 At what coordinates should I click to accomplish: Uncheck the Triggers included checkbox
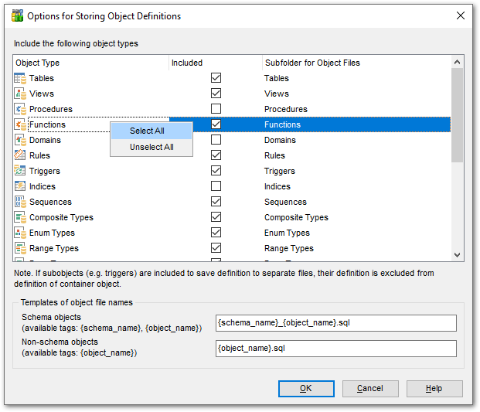[x=216, y=171]
